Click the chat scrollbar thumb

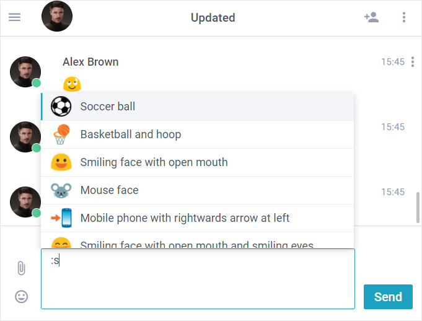coord(418,208)
